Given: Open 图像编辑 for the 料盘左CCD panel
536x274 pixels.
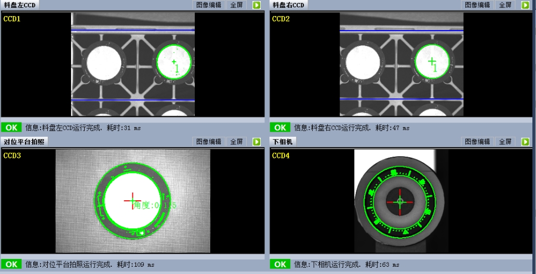Looking at the screenshot, I should [209, 5].
